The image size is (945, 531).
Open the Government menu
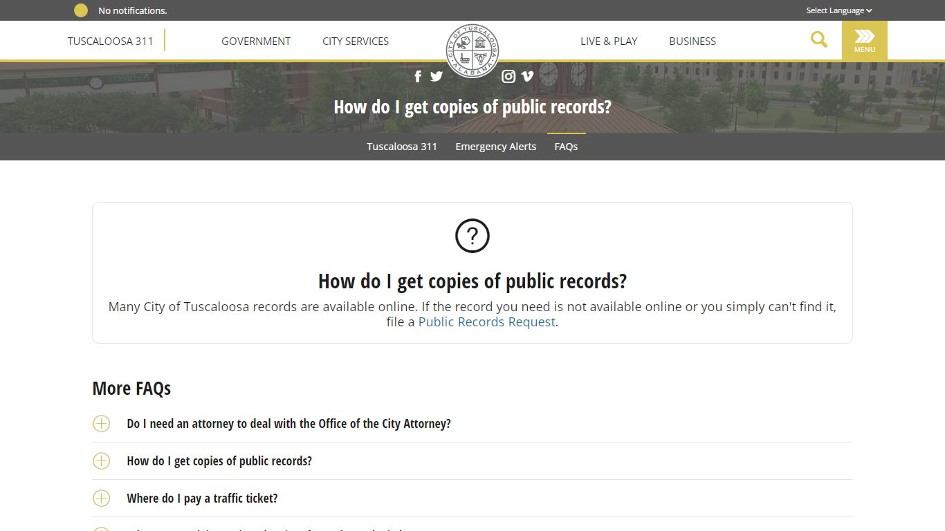(256, 41)
